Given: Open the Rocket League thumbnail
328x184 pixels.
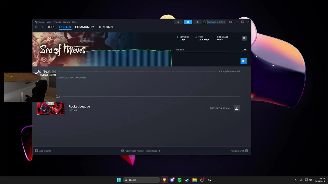Looking at the screenshot, I should (51, 108).
